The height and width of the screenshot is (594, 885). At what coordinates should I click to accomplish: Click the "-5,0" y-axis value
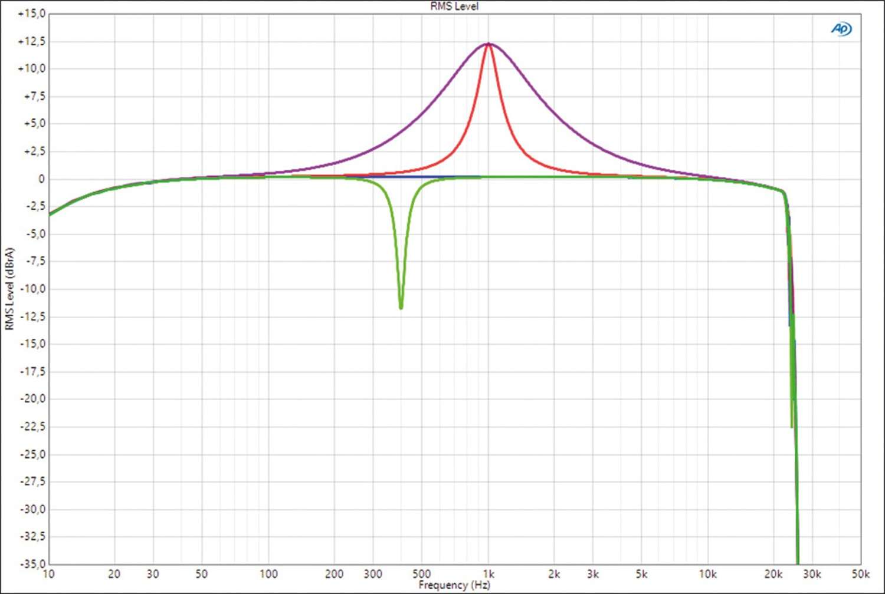pos(35,234)
